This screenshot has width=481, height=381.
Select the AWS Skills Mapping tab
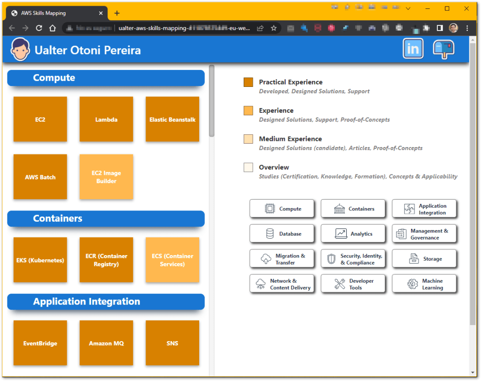coord(52,13)
